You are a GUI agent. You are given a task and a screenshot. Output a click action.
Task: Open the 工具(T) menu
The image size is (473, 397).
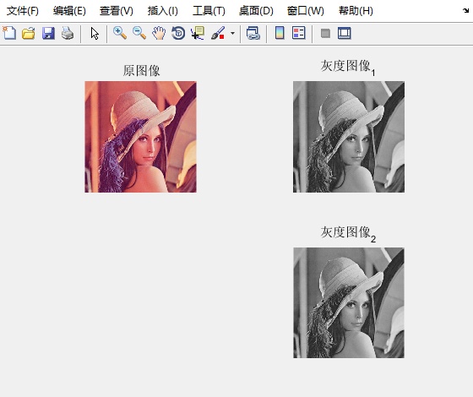[x=209, y=11]
